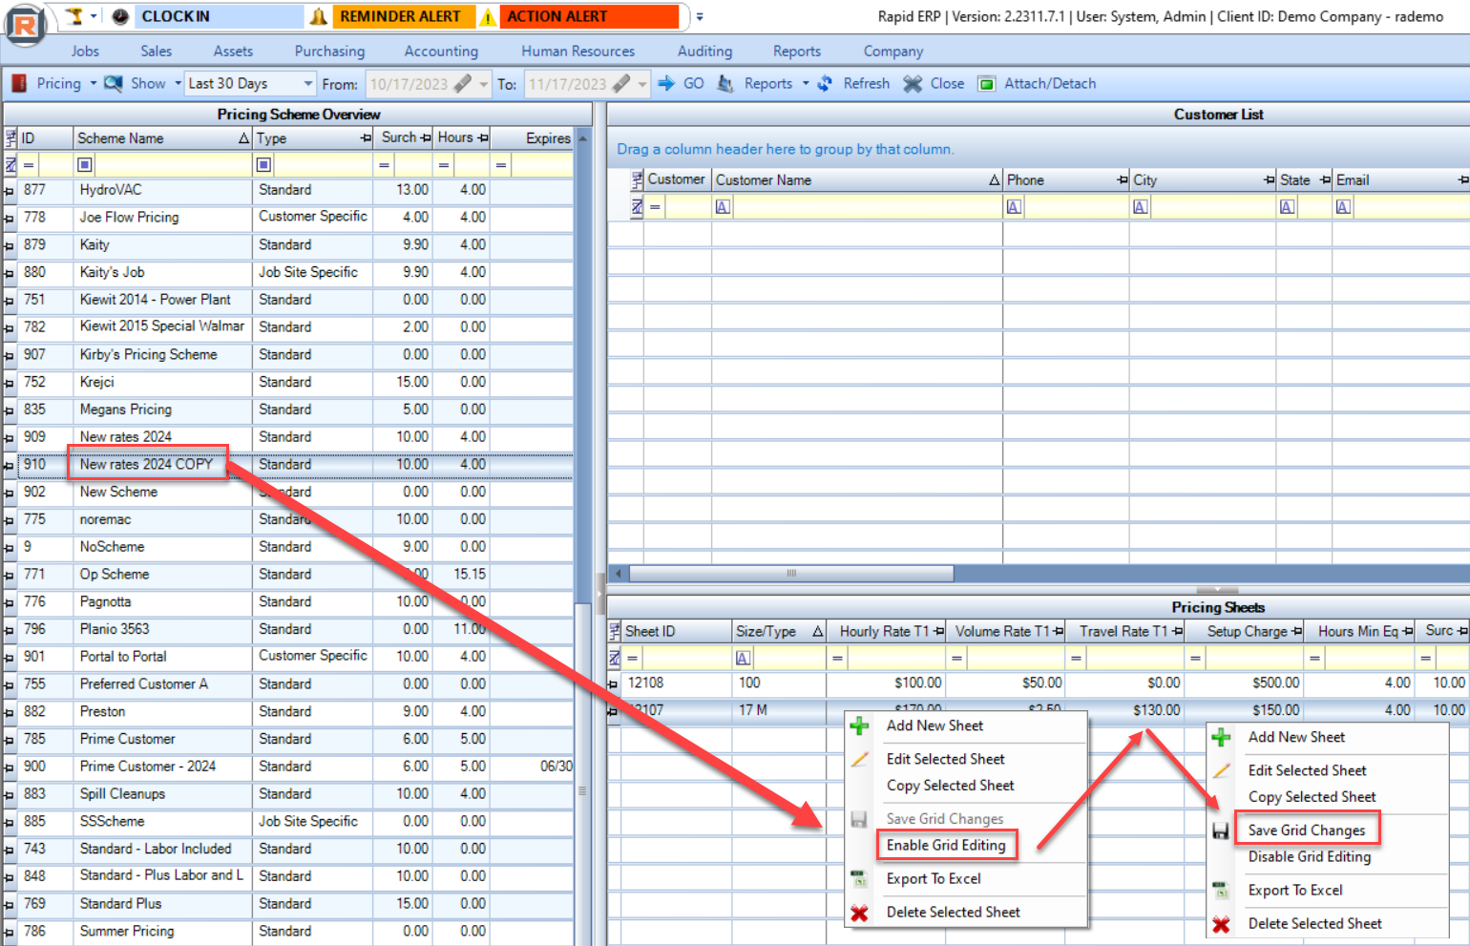1470x946 pixels.
Task: Open the From date picker dropdown
Action: pyautogui.click(x=484, y=84)
